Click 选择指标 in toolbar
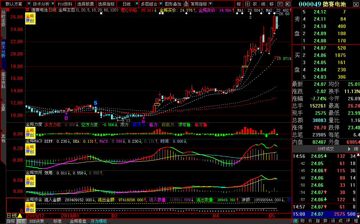Image resolution: width=360 pixels, height=224 pixels. (106, 4)
